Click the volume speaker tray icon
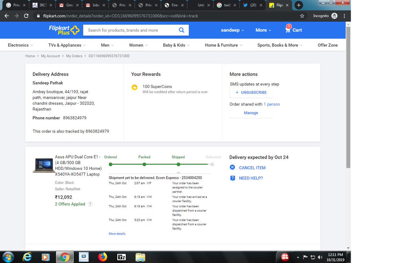This screenshot has height=263, width=413. (320, 257)
